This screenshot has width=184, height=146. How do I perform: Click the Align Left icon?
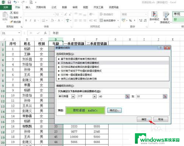[76, 20]
